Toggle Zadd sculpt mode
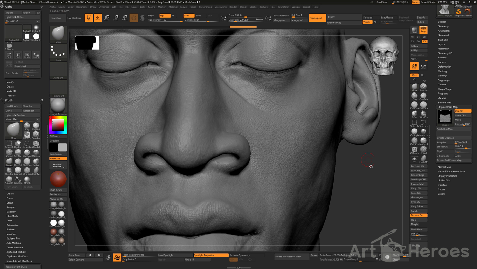477x269 pixels. click(x=189, y=16)
